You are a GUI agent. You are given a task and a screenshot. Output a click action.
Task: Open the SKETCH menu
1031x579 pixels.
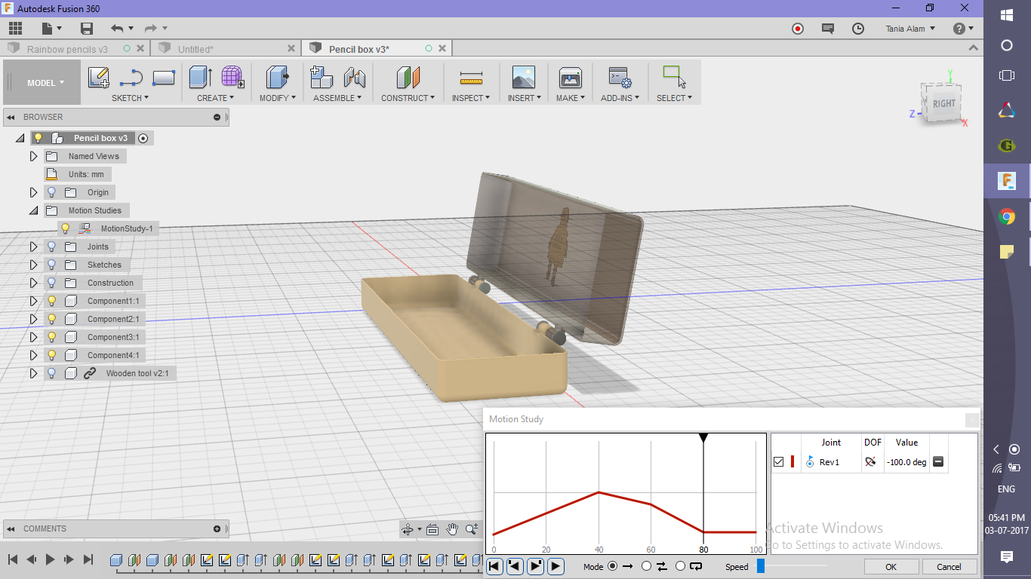(130, 98)
